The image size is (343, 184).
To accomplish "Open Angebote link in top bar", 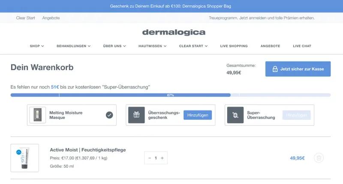I will click(51, 18).
